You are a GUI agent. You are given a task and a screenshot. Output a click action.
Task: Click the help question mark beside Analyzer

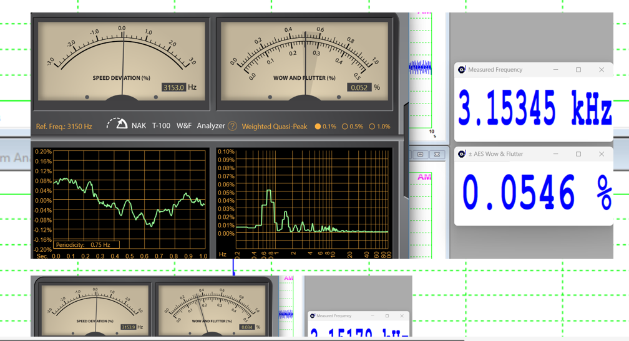tap(232, 126)
